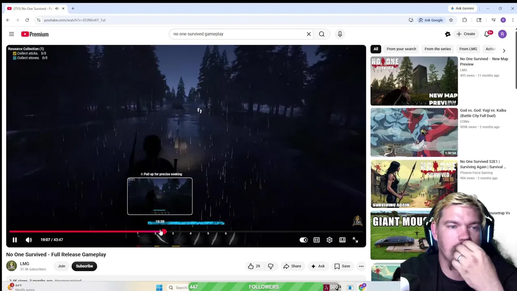The height and width of the screenshot is (291, 517).
Task: Open the browser extensions puzzle icon
Action: coord(464,20)
